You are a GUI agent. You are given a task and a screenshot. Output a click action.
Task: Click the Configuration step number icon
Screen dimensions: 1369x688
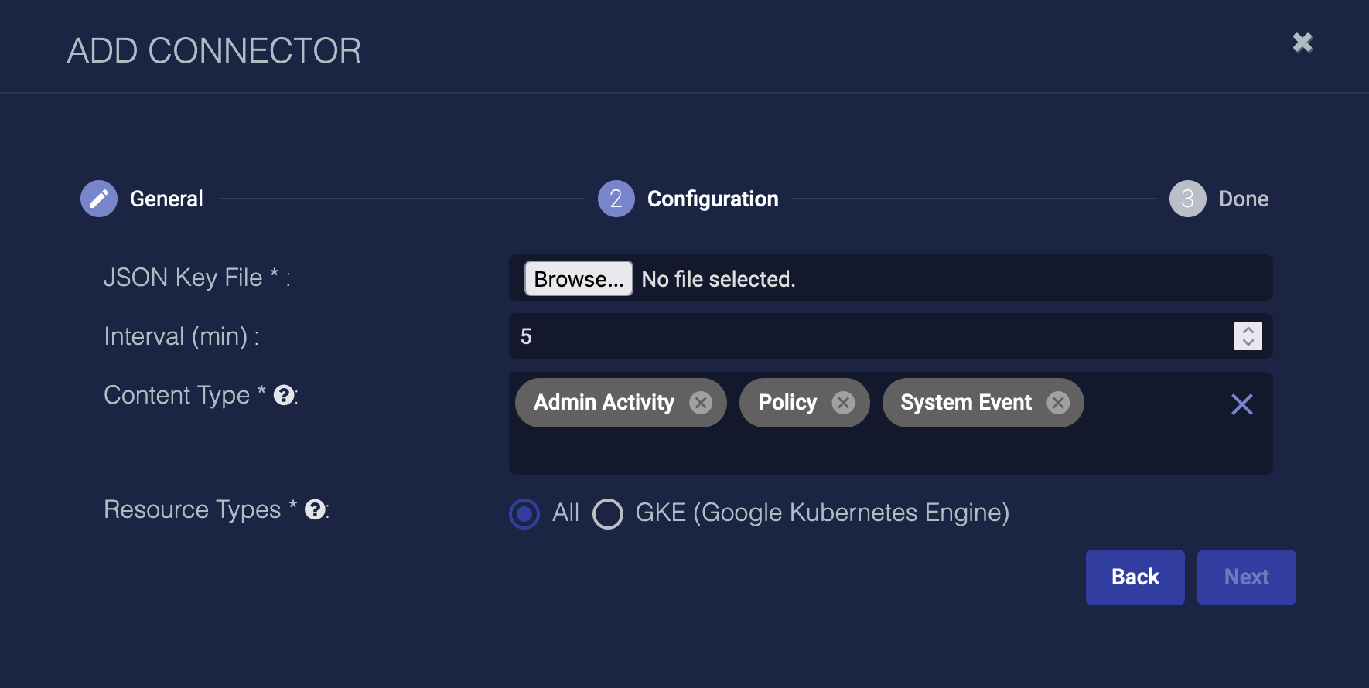616,199
